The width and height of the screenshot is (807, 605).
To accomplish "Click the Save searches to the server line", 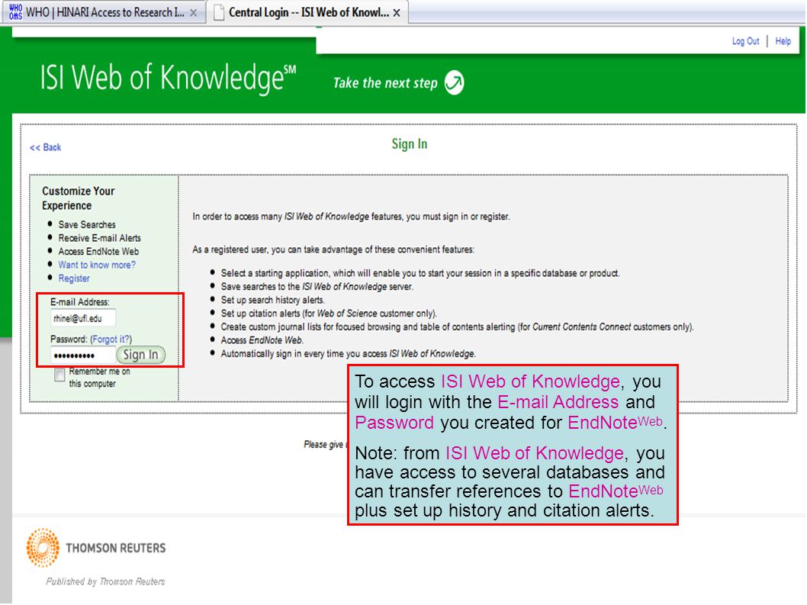I will [x=317, y=286].
